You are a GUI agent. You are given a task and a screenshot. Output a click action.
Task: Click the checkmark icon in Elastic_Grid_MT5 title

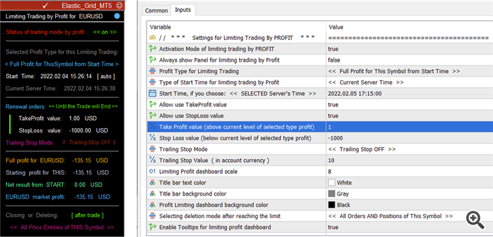point(45,5)
